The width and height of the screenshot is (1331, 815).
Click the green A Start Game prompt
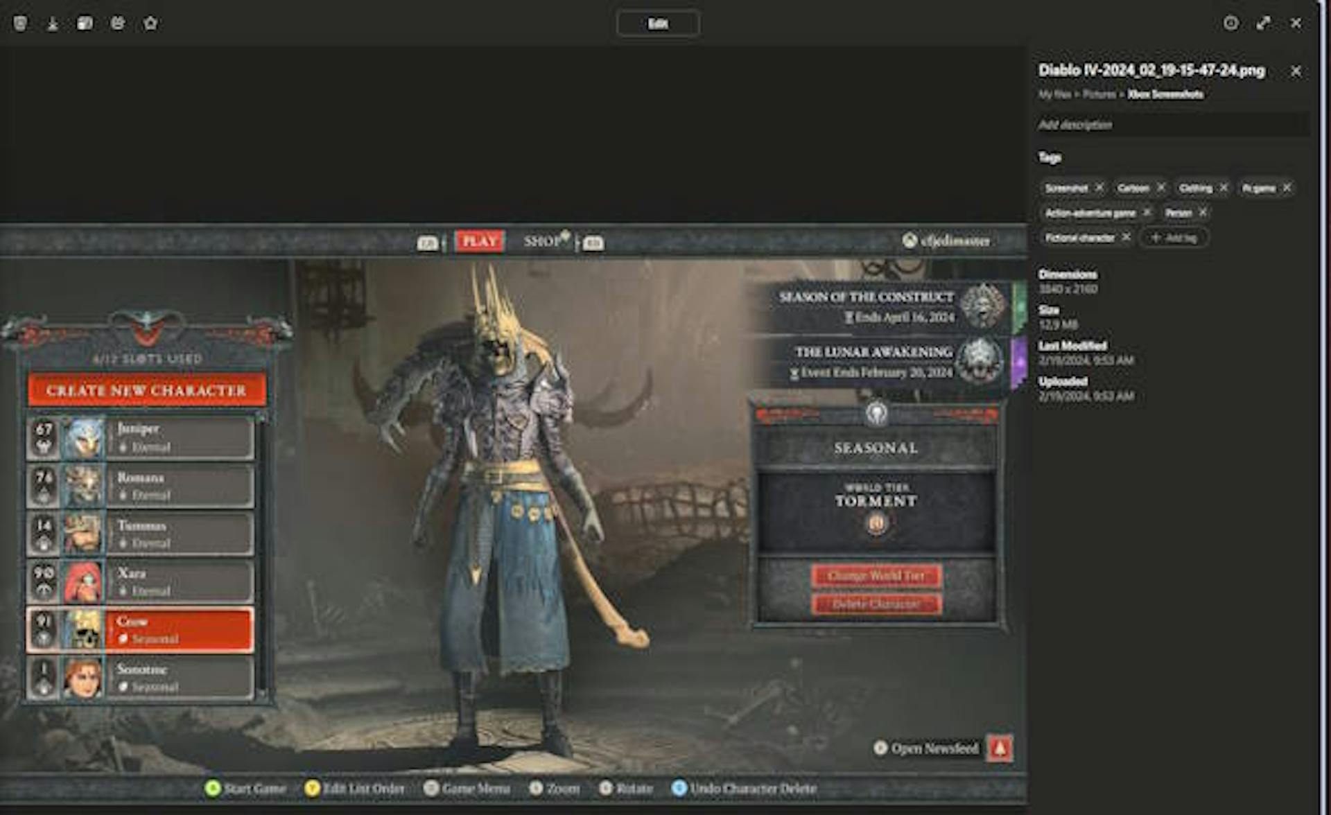tap(246, 788)
